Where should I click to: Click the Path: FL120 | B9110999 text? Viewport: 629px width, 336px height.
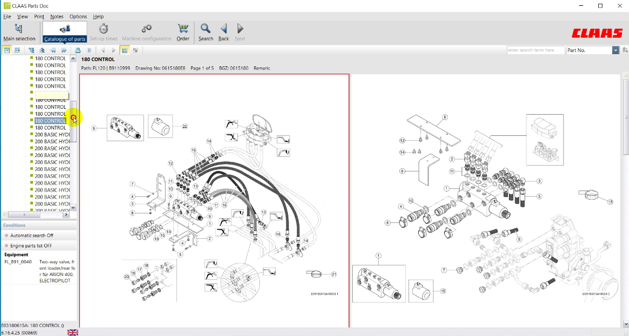click(x=106, y=68)
